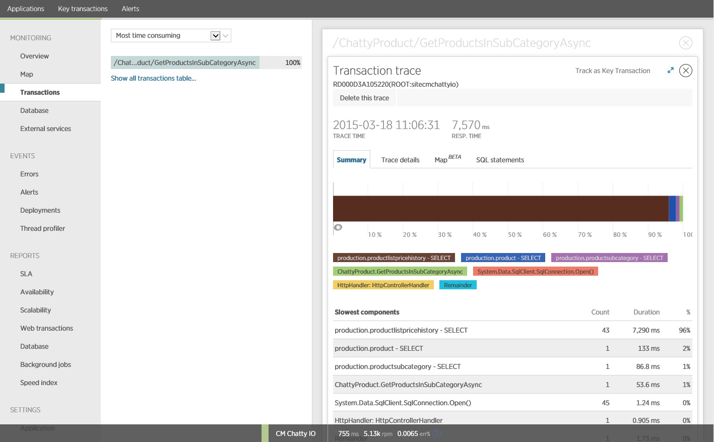Click production.product - SELECT table row
Screen dimensions: 714x442
[x=512, y=348]
